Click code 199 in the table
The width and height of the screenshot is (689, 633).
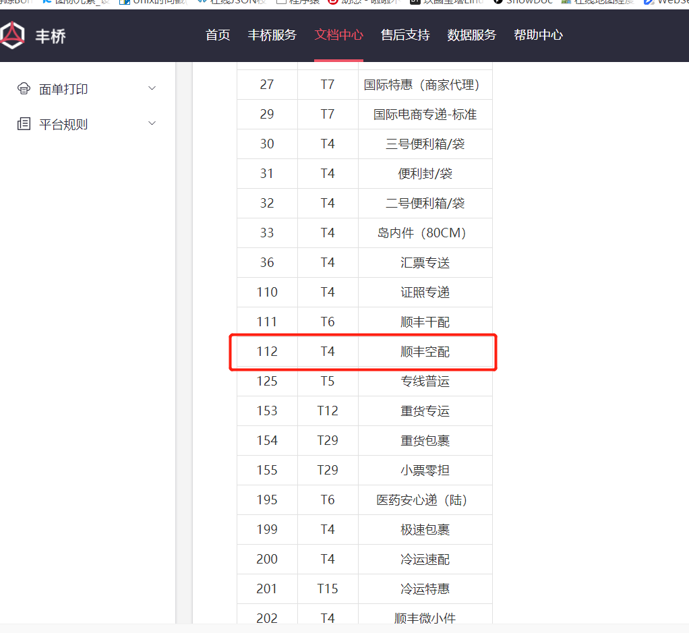tap(267, 529)
